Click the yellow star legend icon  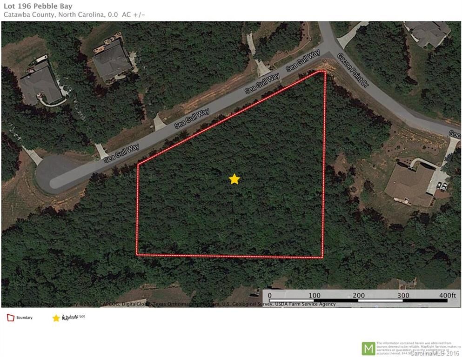56,318
